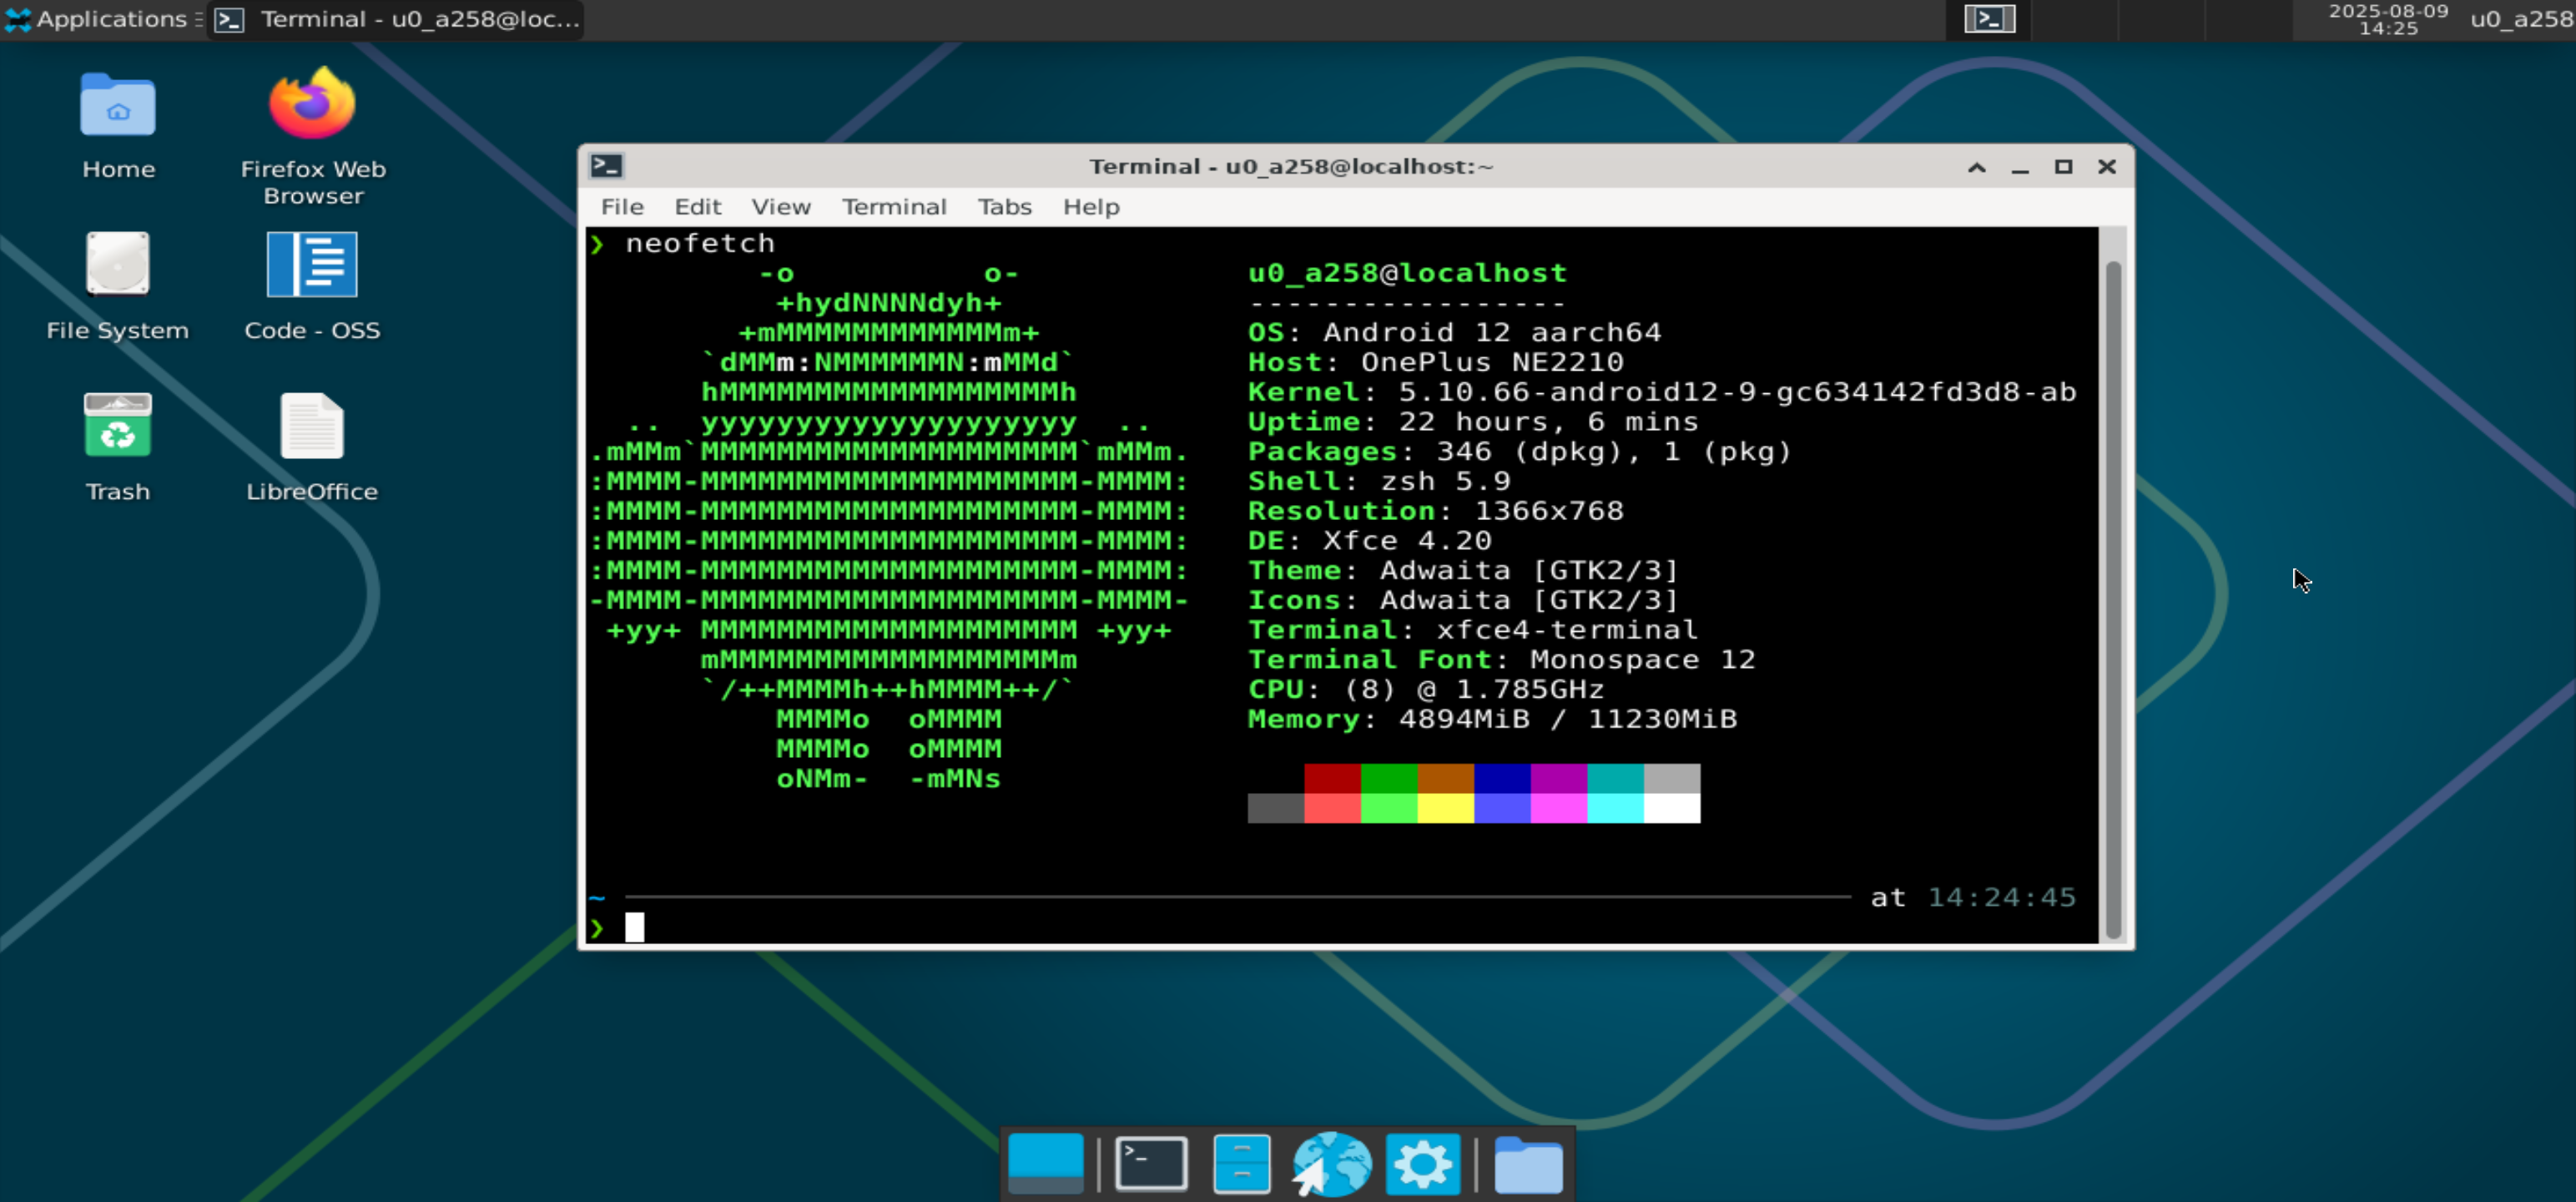Open web browser globe icon in dock
This screenshot has width=2576, height=1202.
coord(1331,1163)
